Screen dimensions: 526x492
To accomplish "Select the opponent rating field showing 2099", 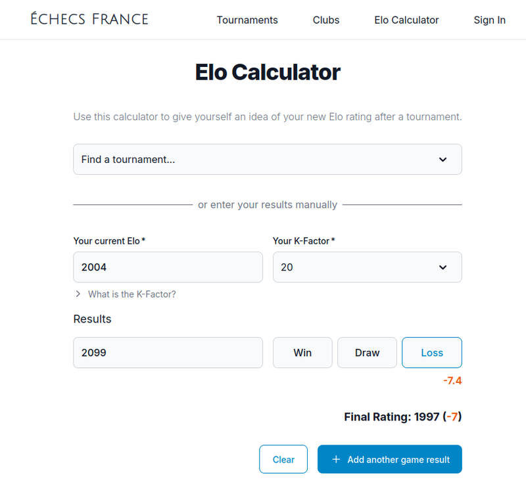I will [x=168, y=353].
